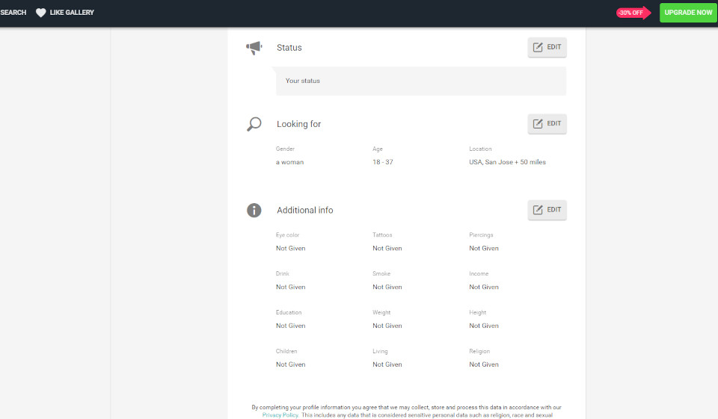Select the Eye color 'Not Given' value
The height and width of the screenshot is (419, 718).
click(x=290, y=249)
